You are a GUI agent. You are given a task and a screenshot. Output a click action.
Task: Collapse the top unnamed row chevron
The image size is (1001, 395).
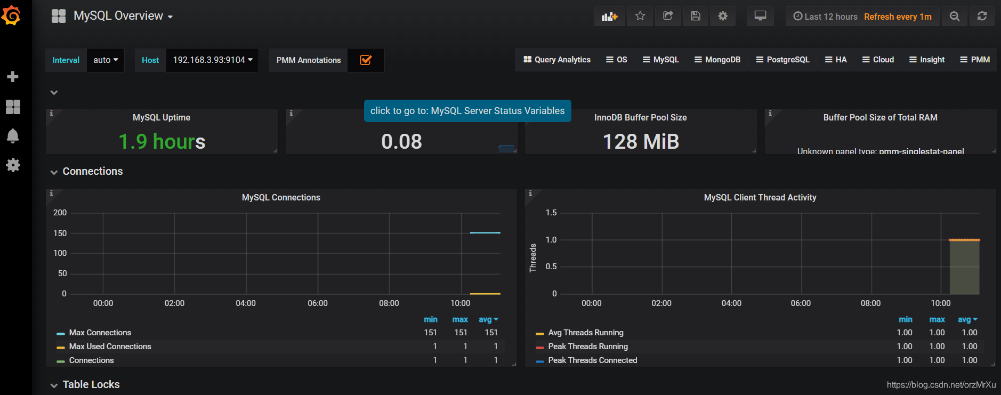(x=54, y=92)
